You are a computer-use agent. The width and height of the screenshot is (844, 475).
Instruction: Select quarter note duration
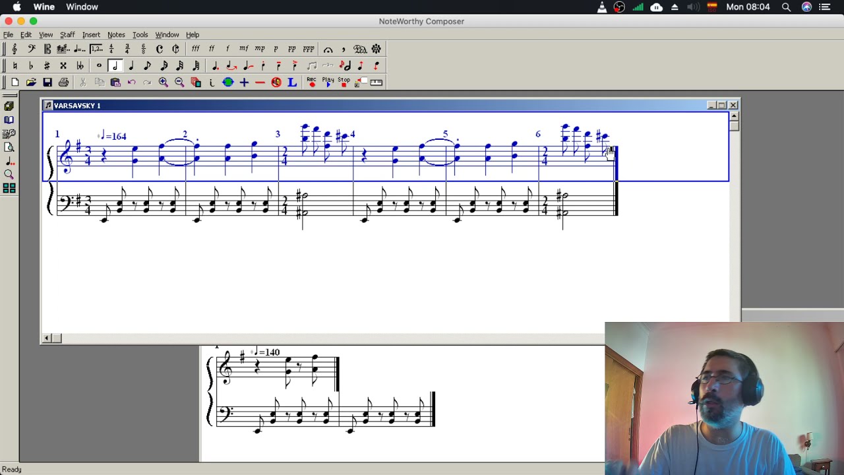pyautogui.click(x=131, y=65)
